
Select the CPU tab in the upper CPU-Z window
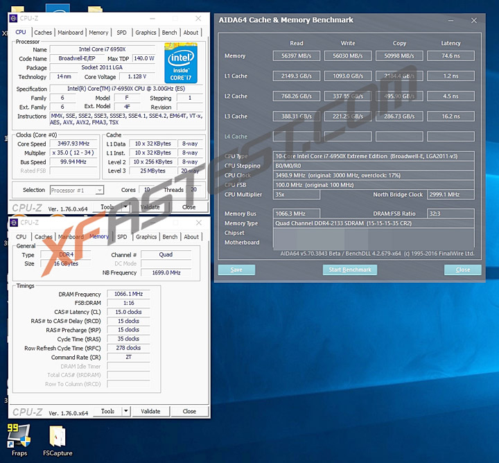click(x=21, y=32)
